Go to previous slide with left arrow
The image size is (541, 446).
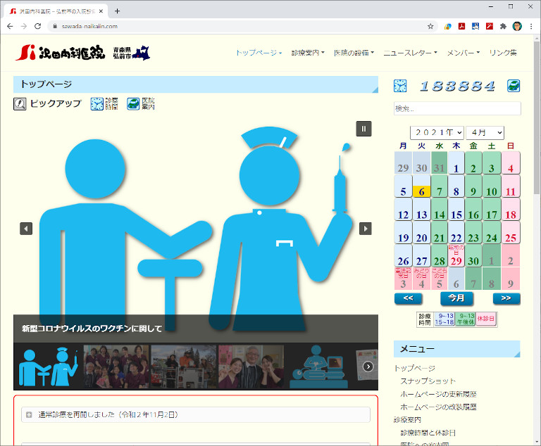[26, 229]
